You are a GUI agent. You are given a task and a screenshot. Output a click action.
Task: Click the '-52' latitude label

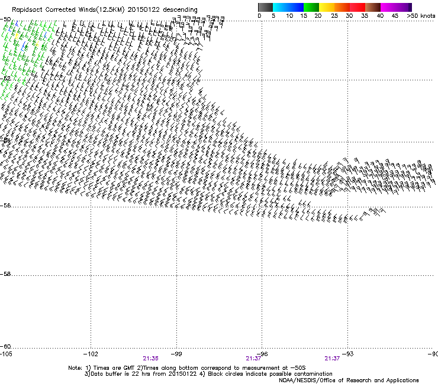5,79
